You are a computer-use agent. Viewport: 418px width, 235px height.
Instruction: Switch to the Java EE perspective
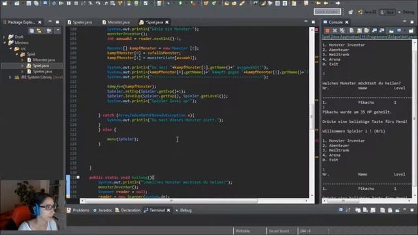click(x=367, y=12)
